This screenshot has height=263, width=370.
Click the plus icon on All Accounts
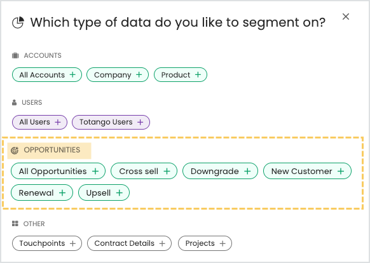click(x=72, y=75)
